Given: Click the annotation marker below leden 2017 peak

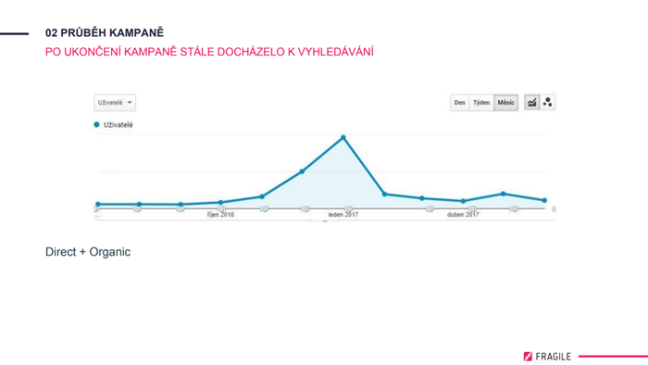Looking at the screenshot, I should [348, 208].
